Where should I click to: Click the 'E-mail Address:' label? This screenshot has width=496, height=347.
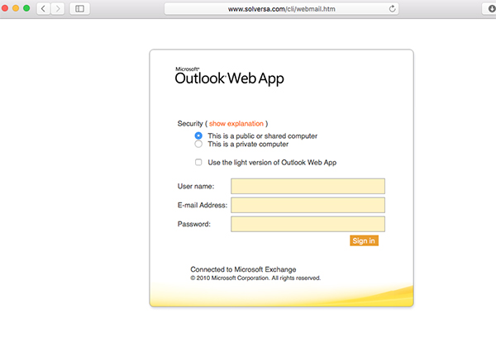203,205
